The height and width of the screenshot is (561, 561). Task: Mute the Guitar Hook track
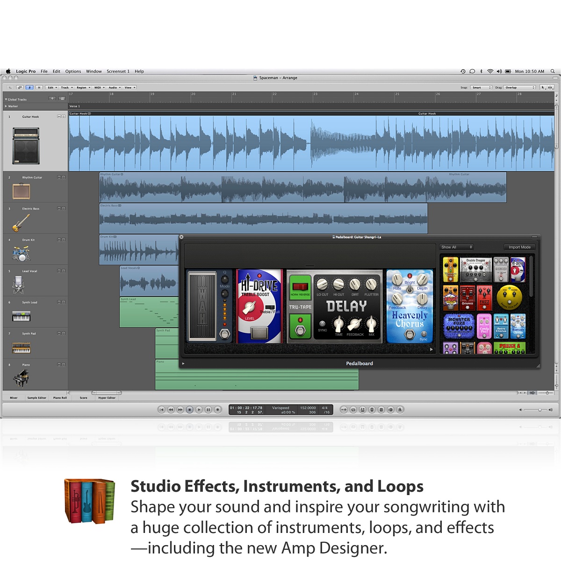[59, 116]
